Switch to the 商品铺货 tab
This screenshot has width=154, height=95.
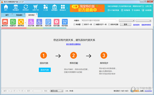19,15
